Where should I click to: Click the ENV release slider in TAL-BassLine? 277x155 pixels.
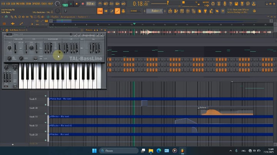tap(99, 47)
